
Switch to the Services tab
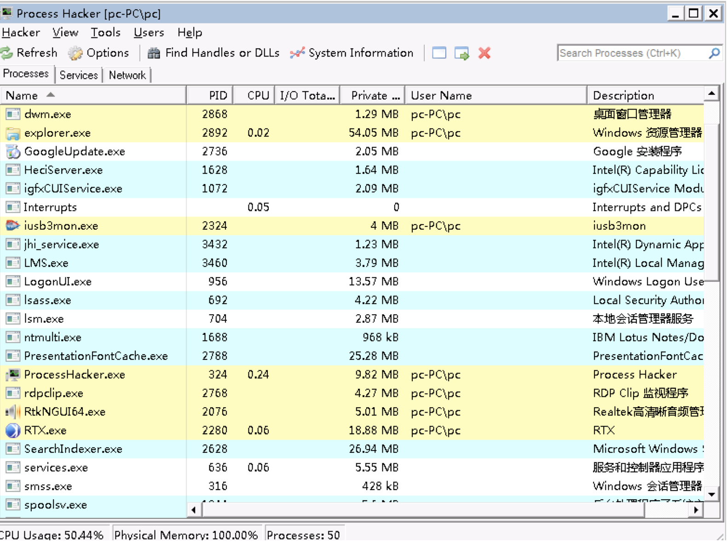79,75
